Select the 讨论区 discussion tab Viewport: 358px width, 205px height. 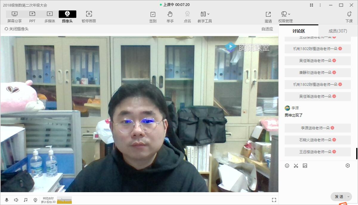[x=298, y=31]
